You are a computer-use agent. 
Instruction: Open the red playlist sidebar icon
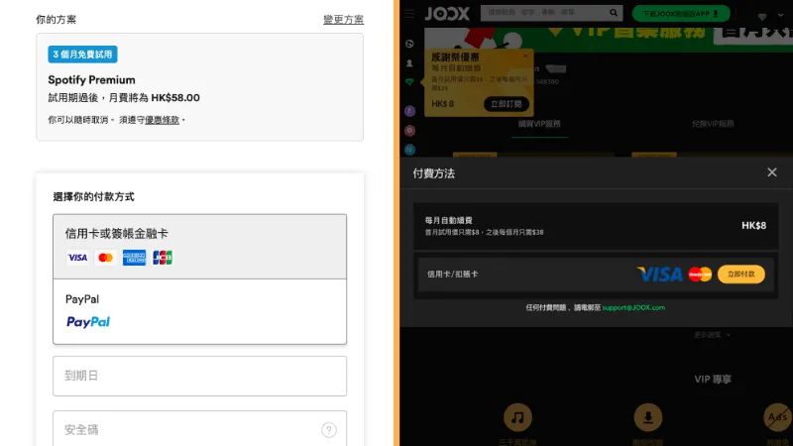pos(409,131)
